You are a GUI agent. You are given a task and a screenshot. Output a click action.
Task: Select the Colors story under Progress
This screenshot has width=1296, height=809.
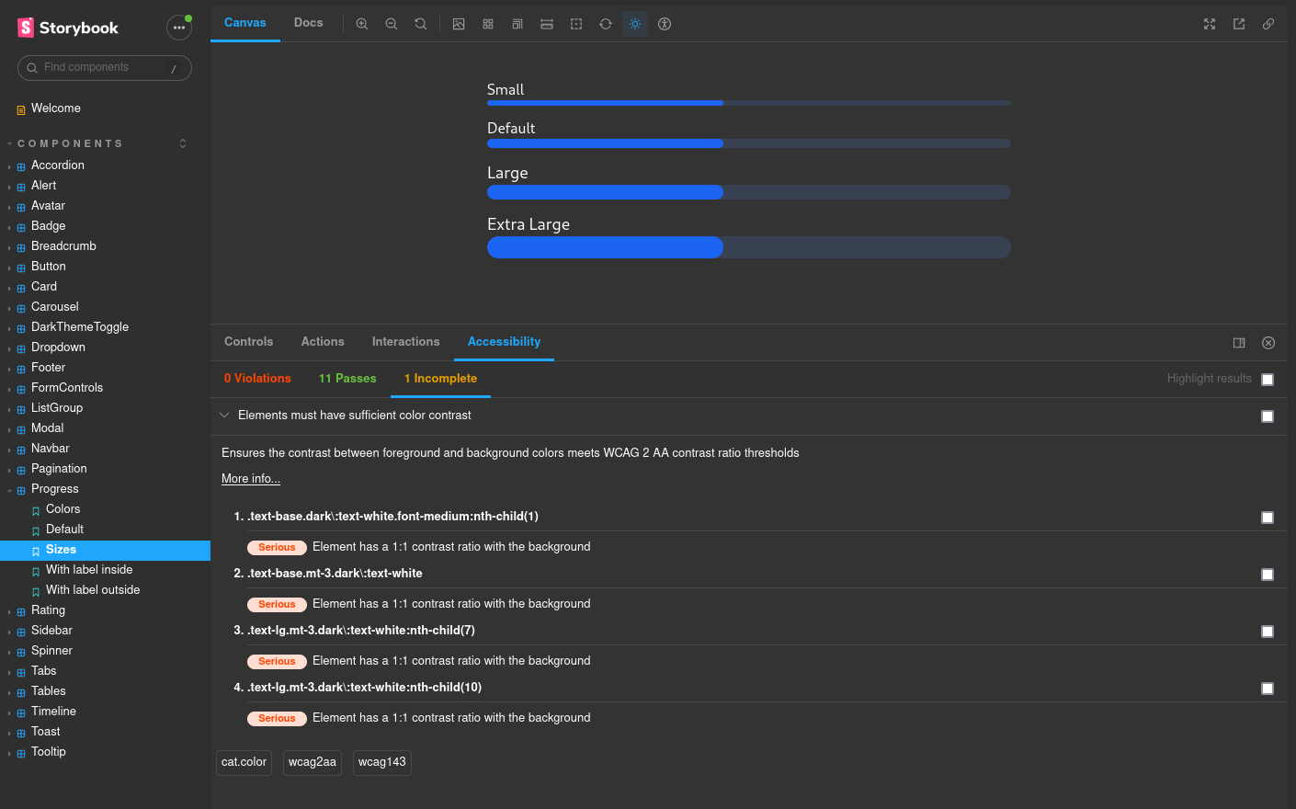(x=62, y=508)
